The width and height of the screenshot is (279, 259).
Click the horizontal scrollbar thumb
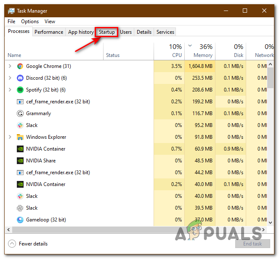coord(100,229)
